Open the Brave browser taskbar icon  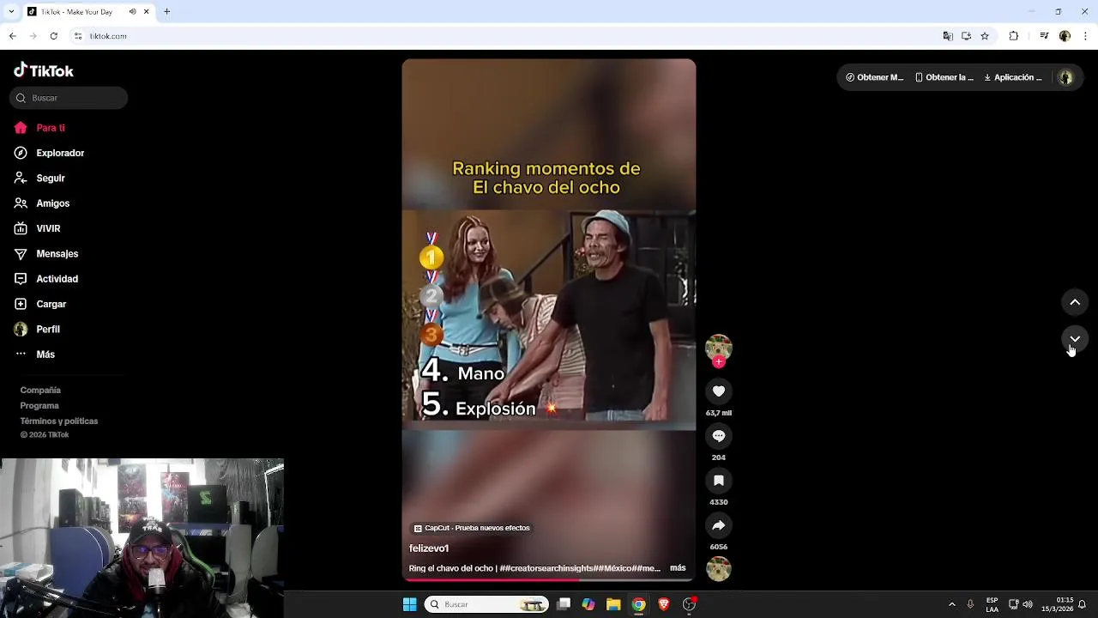coord(664,604)
